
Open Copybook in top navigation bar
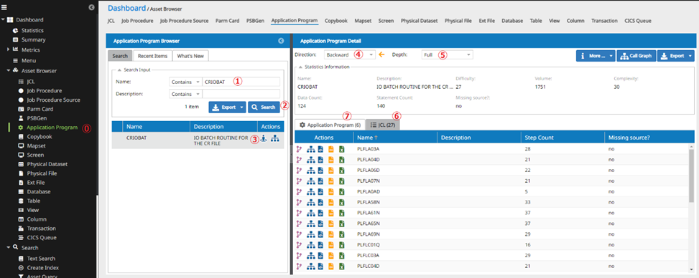[x=336, y=21]
